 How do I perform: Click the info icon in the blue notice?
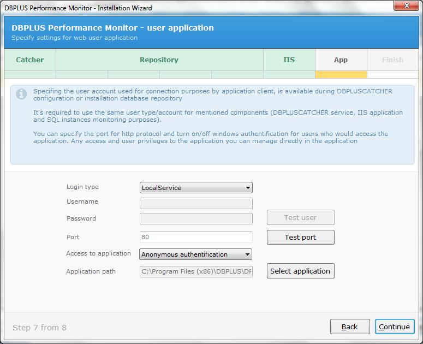pyautogui.click(x=21, y=94)
